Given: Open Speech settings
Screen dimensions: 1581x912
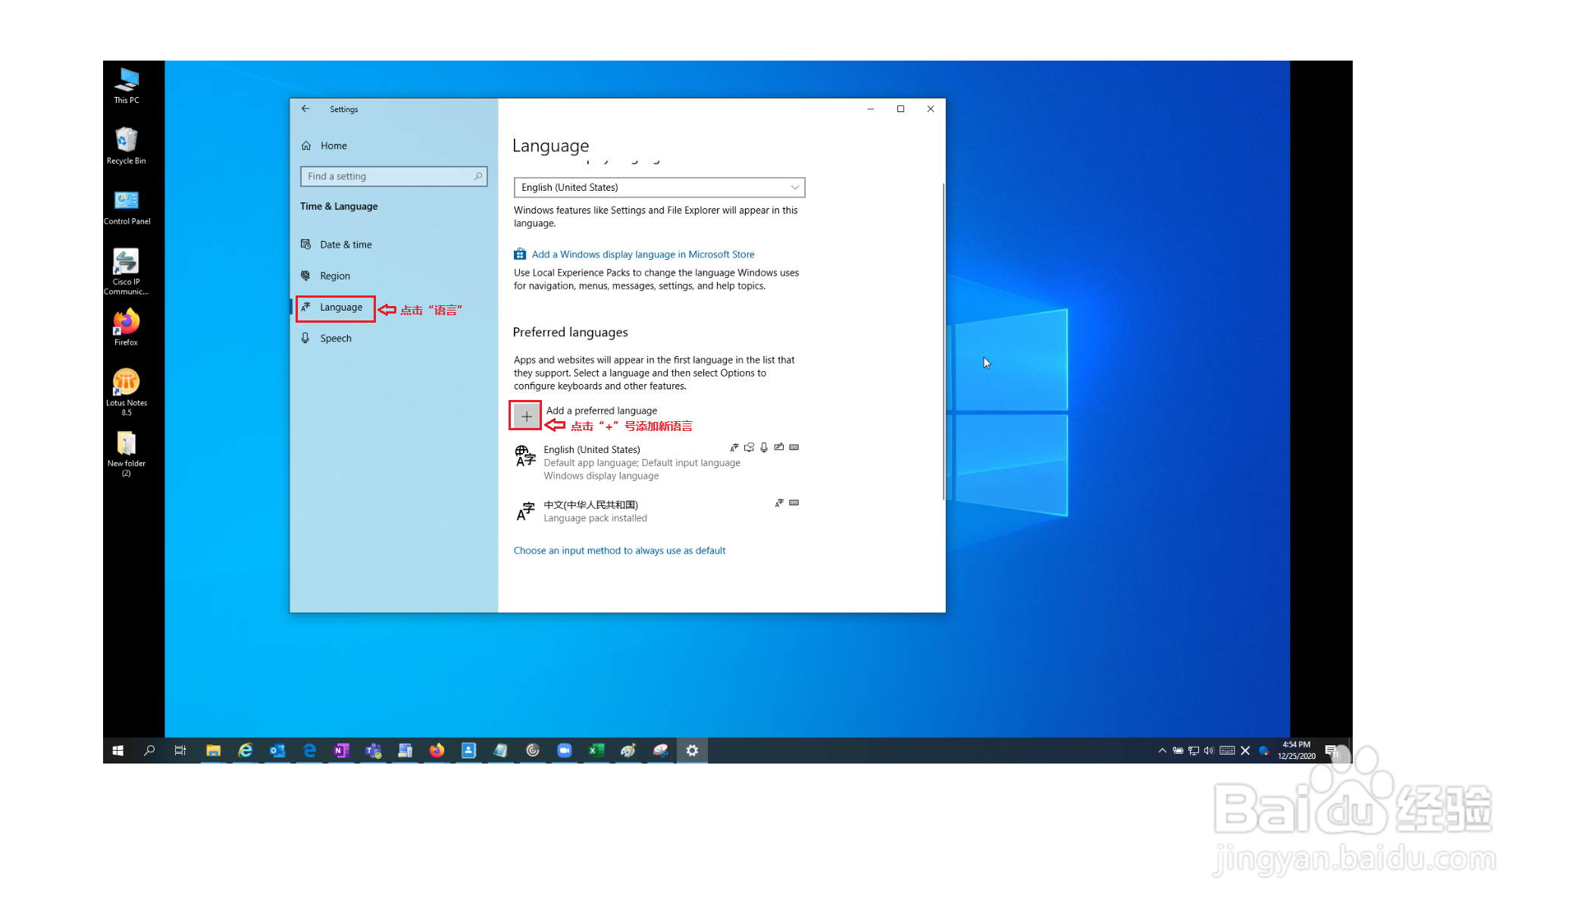Looking at the screenshot, I should [x=327, y=339].
